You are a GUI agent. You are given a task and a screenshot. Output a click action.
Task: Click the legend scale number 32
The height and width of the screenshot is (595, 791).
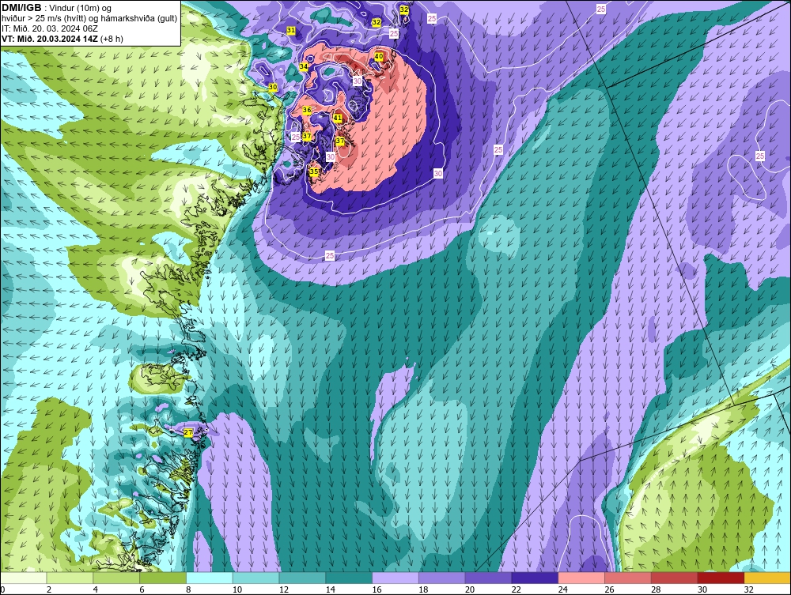(x=748, y=589)
